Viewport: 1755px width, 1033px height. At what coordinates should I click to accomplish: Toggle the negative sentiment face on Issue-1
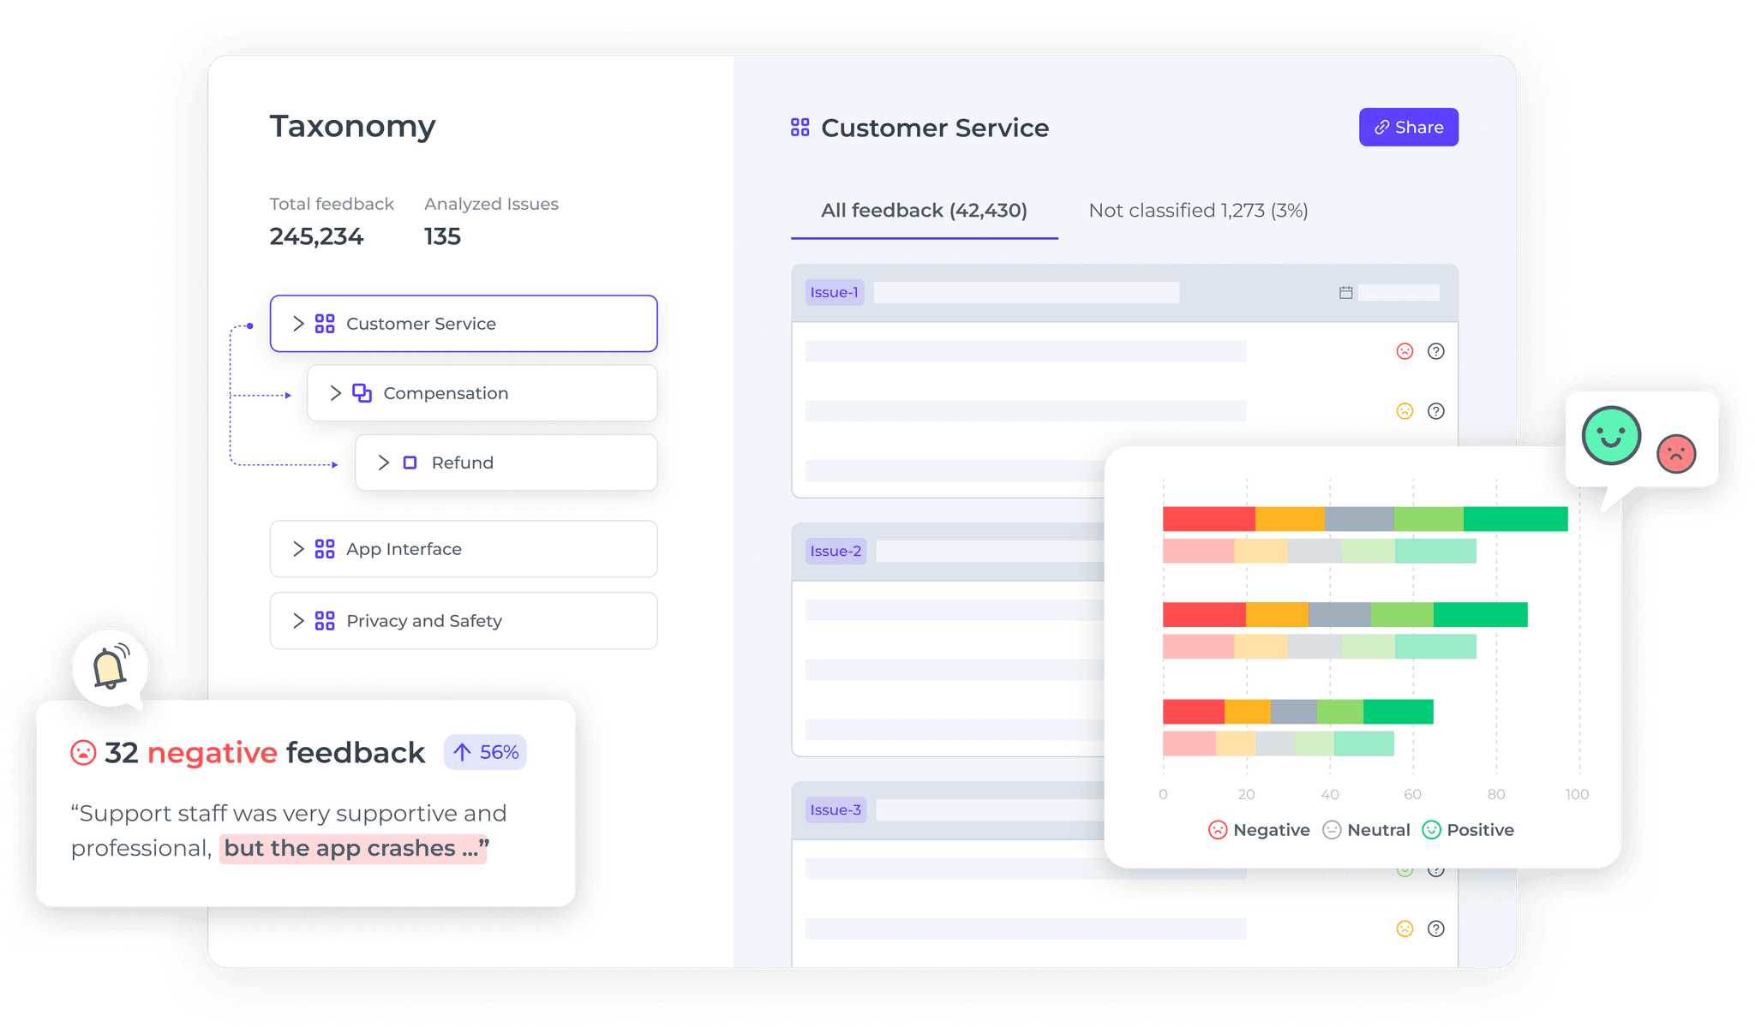pyautogui.click(x=1405, y=351)
